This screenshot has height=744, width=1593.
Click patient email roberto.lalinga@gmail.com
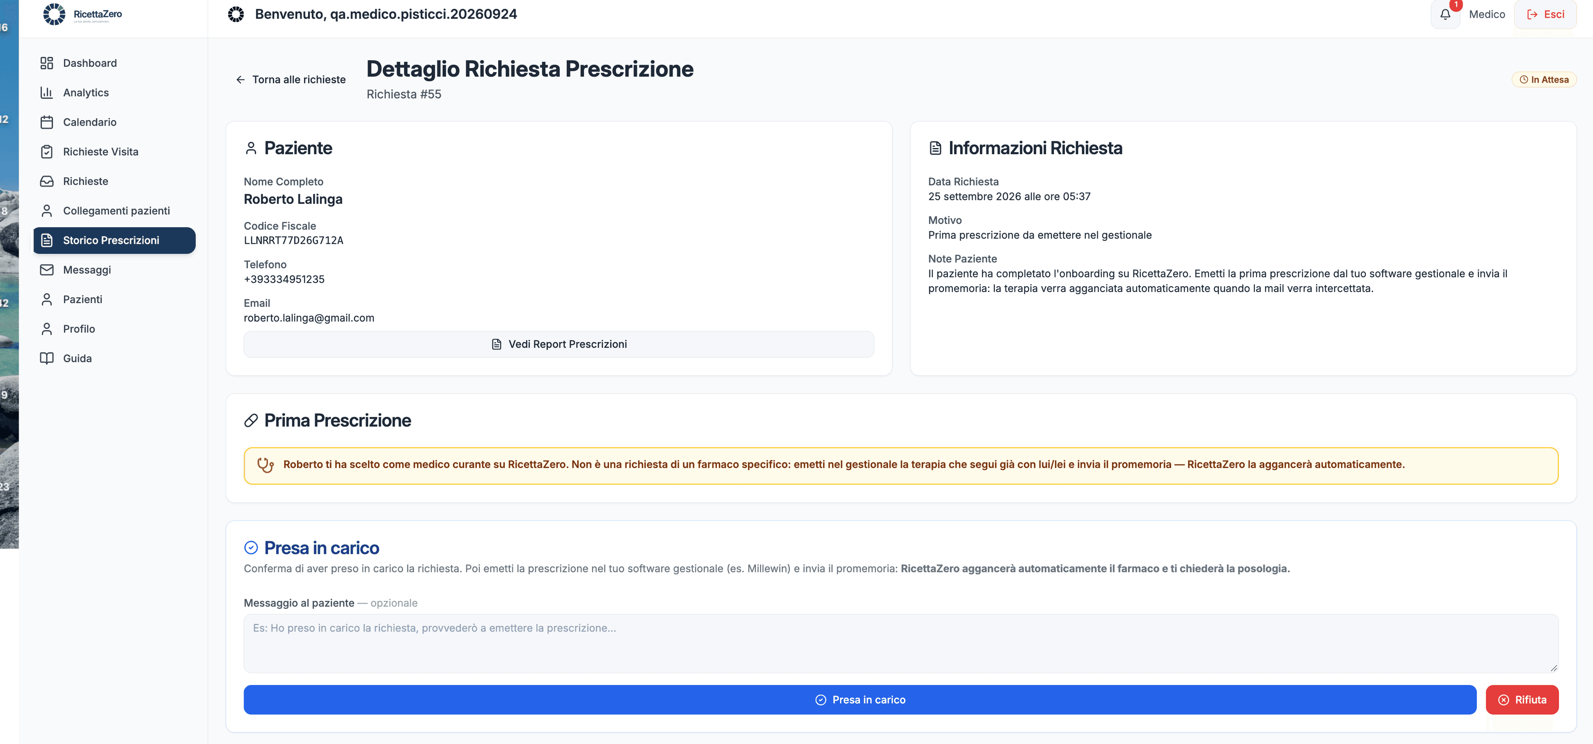309,318
